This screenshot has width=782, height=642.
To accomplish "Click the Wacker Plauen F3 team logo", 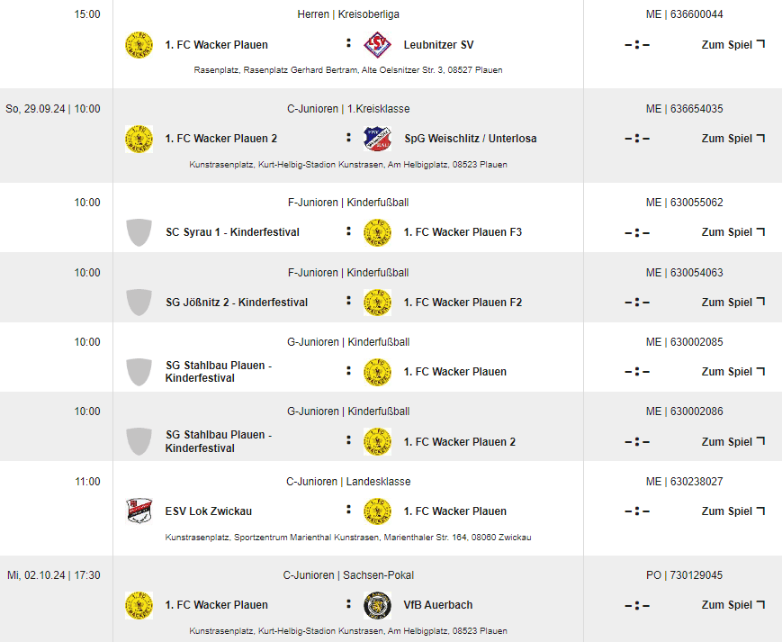I will [x=378, y=232].
